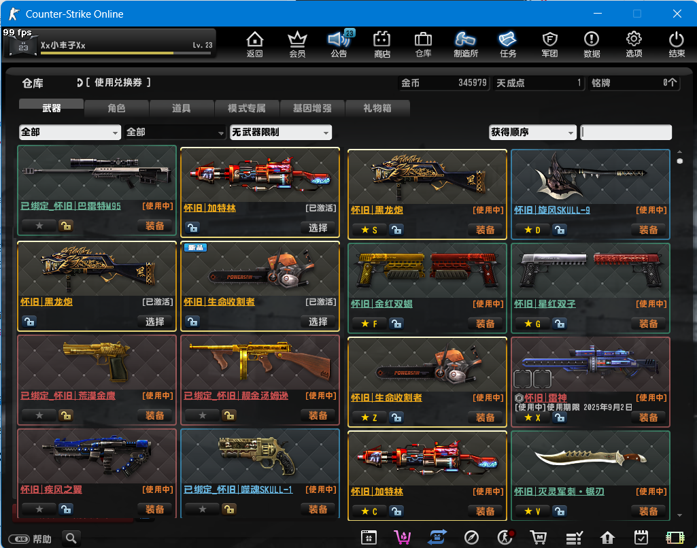This screenshot has height=548, width=697.
Task: Click 装备 on 灭灵军刺·锯刃 card
Action: click(648, 511)
